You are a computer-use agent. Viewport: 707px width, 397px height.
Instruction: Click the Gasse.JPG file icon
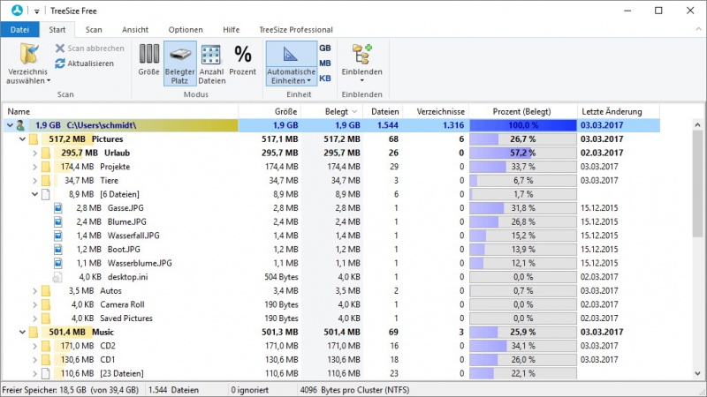click(58, 207)
